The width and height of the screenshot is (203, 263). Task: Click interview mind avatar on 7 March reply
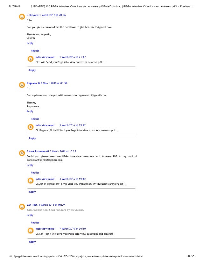tap(31, 231)
